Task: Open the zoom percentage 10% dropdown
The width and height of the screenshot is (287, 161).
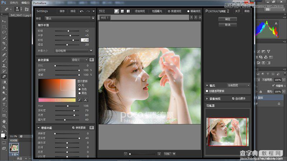Action: [x=174, y=154]
